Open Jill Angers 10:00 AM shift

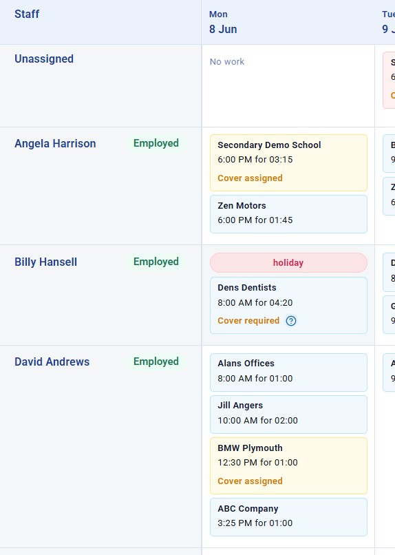(x=288, y=415)
